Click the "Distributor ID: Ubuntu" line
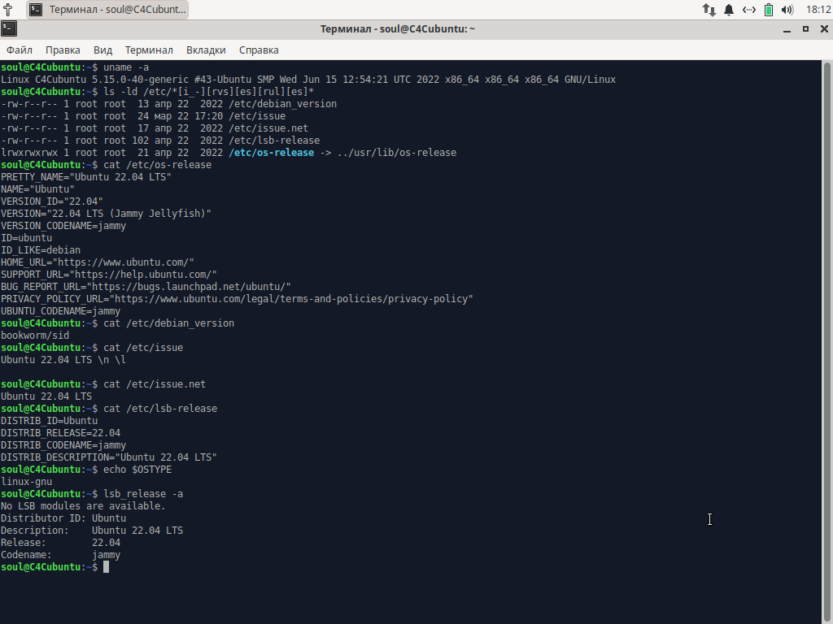Image resolution: width=833 pixels, height=624 pixels. [x=63, y=519]
